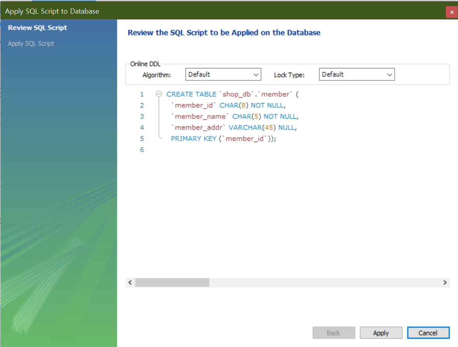The width and height of the screenshot is (458, 347).
Task: Click line number 1 in the gutter
Action: (142, 94)
